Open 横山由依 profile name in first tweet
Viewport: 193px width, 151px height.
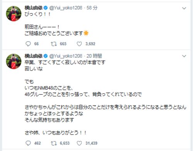pos(34,8)
